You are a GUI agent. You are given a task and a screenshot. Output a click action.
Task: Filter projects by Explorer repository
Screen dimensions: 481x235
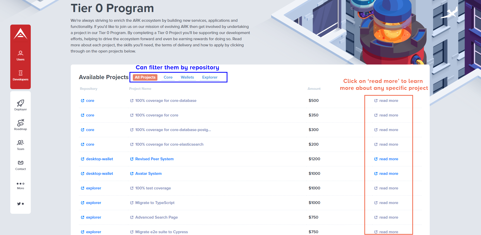click(210, 77)
